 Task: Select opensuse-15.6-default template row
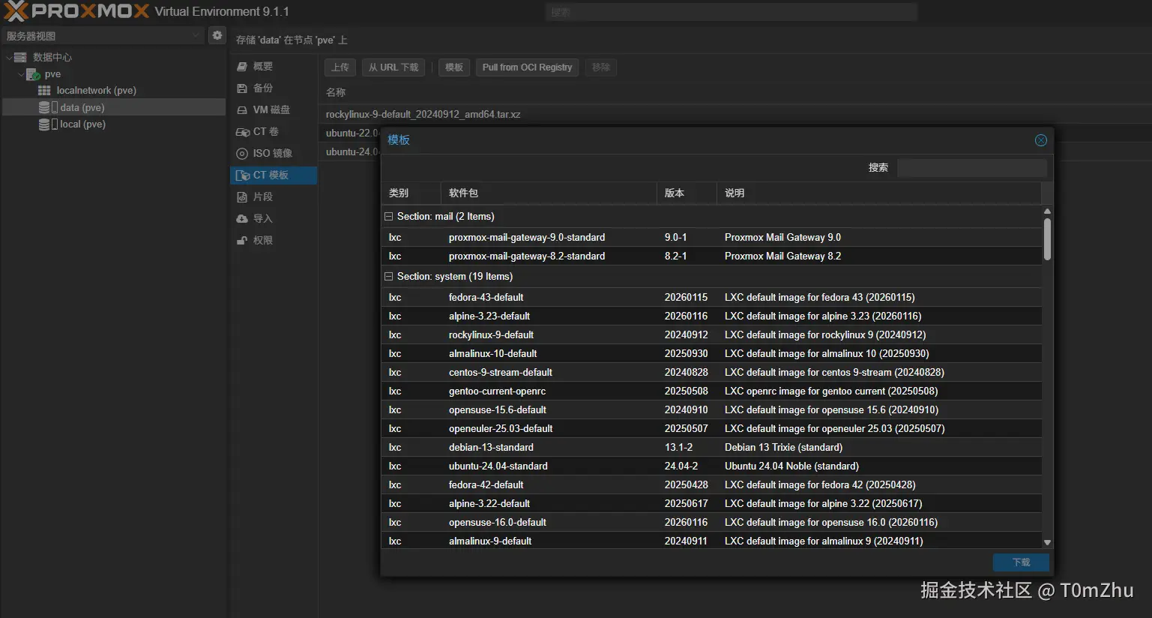pyautogui.click(x=712, y=410)
